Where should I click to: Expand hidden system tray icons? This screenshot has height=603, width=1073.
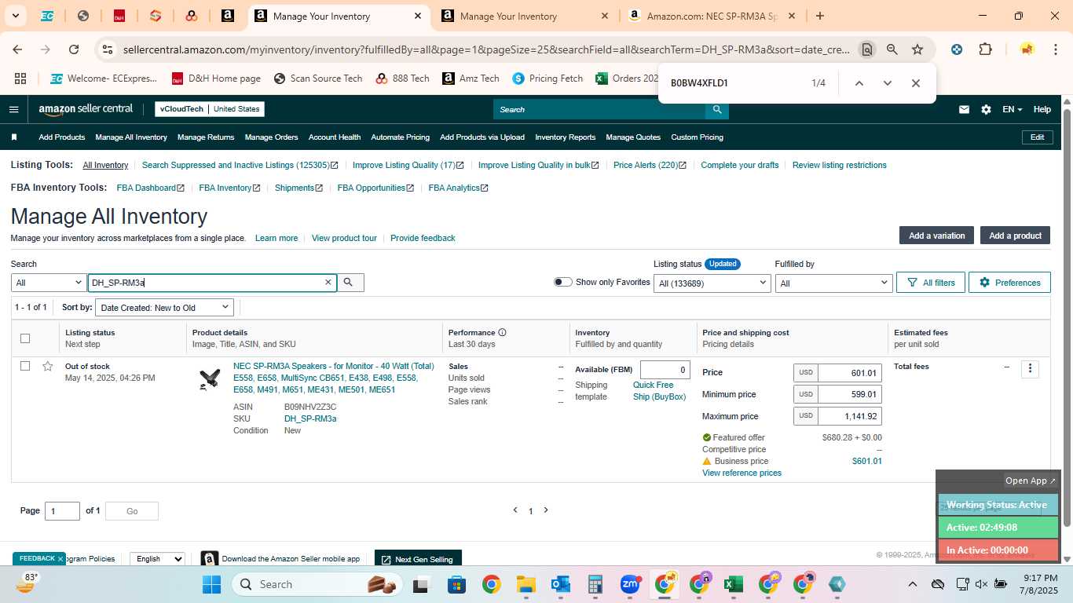[912, 584]
